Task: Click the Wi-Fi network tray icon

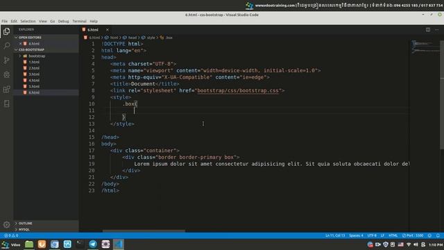Action: 409,244
